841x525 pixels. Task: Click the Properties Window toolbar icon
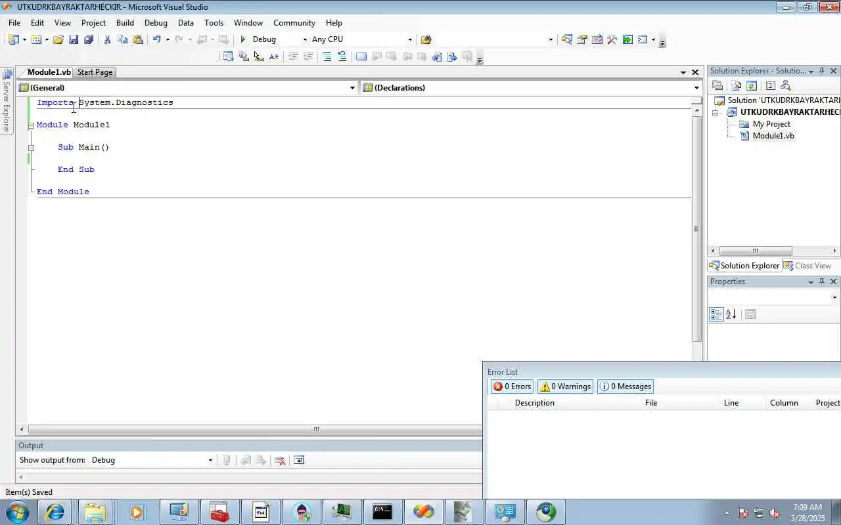coord(582,39)
